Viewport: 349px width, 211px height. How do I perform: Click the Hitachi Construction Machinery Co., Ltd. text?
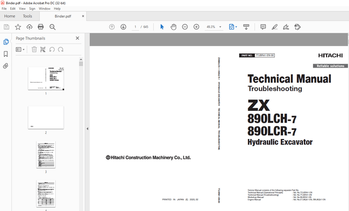pyautogui.click(x=148, y=158)
